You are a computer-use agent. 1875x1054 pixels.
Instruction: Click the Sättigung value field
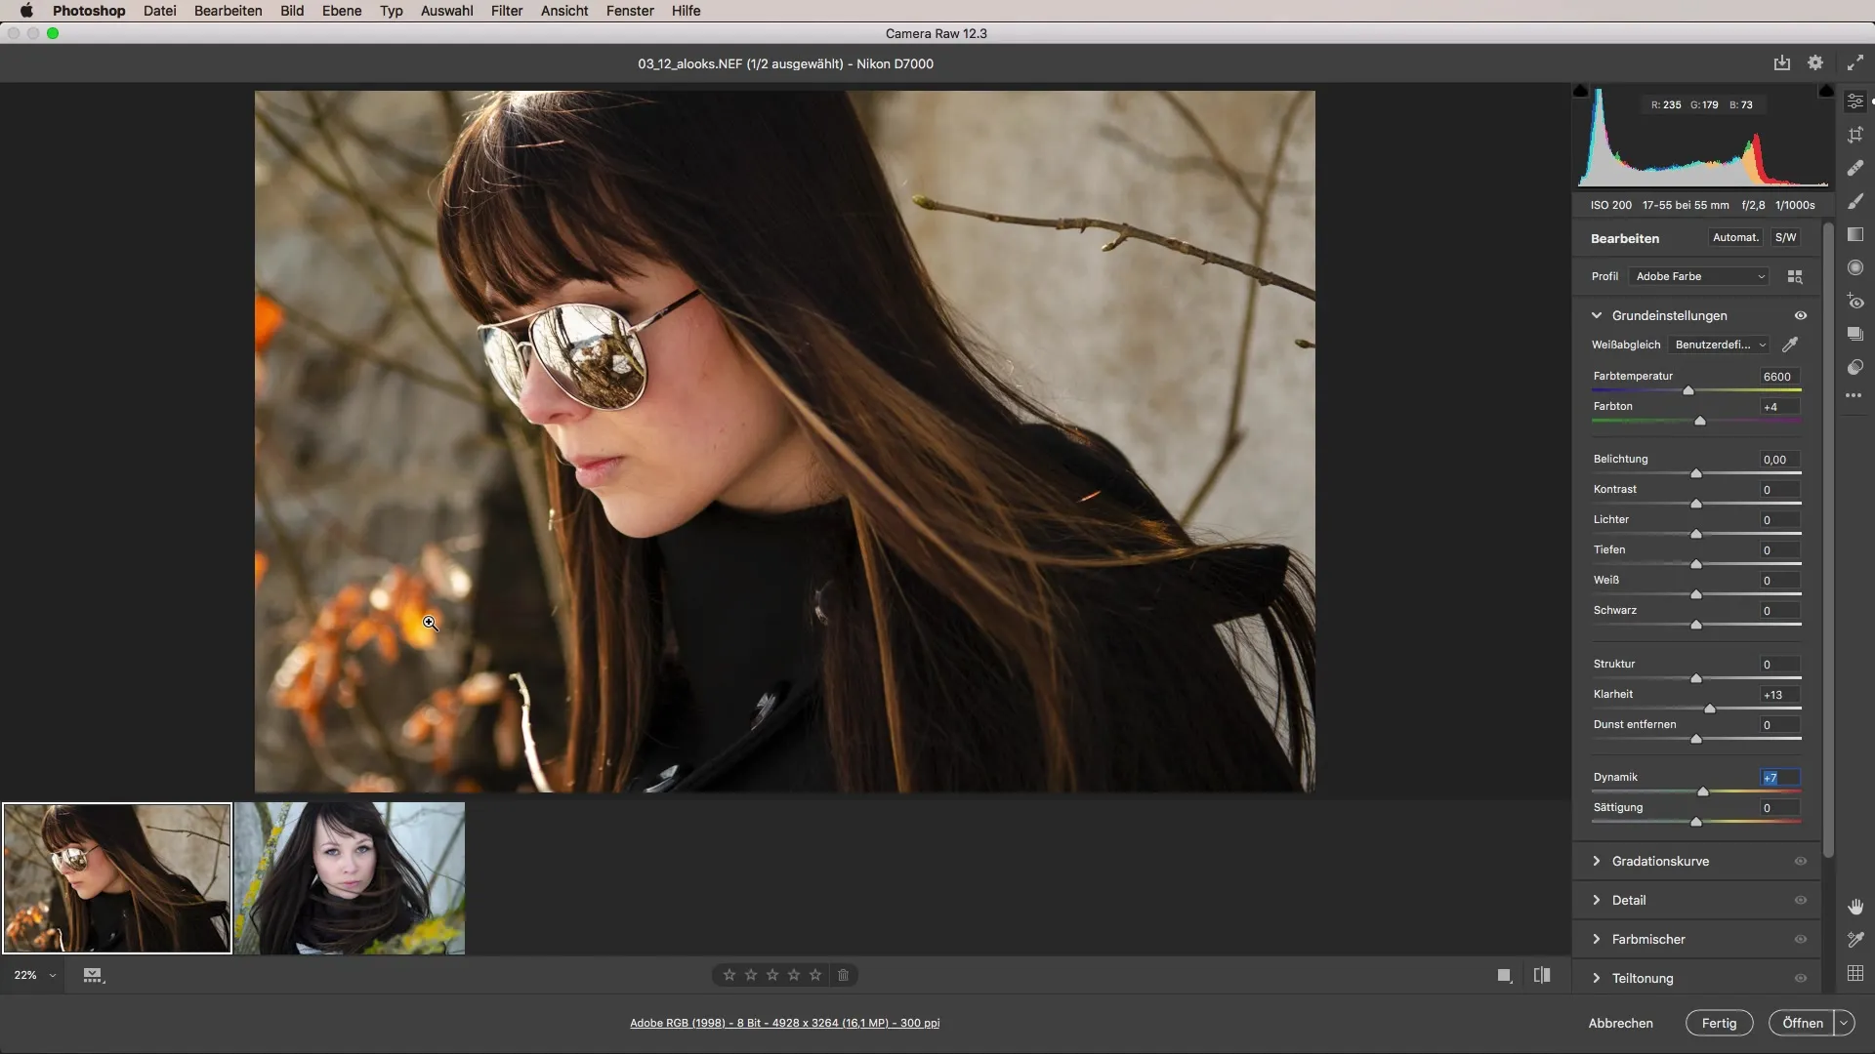1779,808
